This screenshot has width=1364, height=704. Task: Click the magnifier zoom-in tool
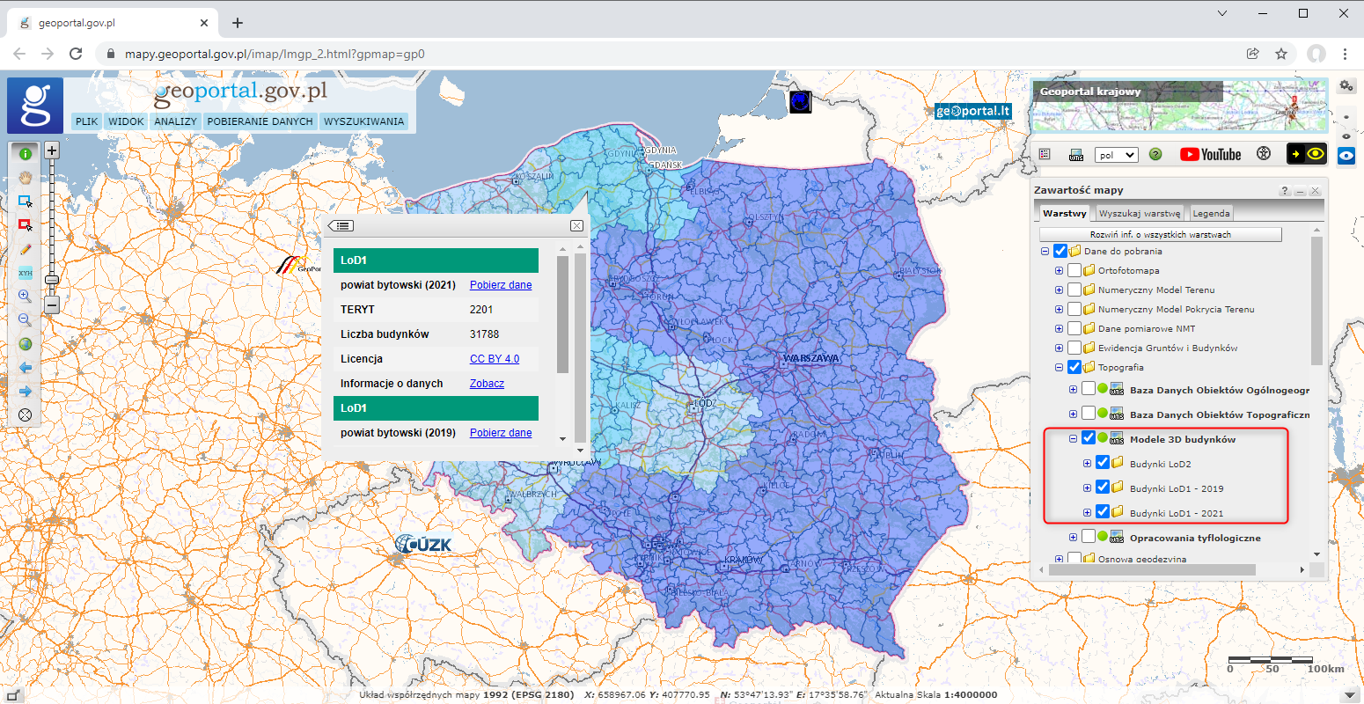[x=25, y=297]
